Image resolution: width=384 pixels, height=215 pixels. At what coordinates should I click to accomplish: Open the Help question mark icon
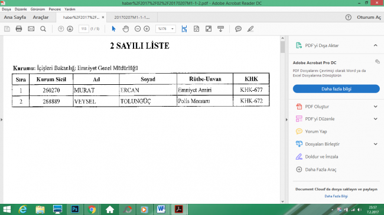pyautogui.click(x=348, y=17)
